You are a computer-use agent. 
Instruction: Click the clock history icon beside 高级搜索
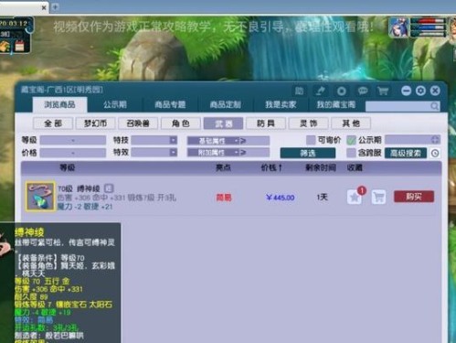pos(435,153)
